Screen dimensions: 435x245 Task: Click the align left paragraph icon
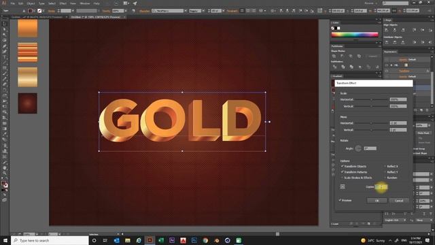click(x=242, y=11)
